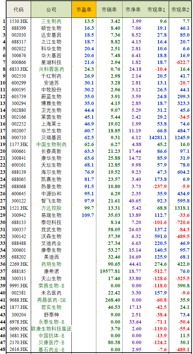The width and height of the screenshot is (193, 354).
Task: Select the 市盈率 column header
Action: (x=84, y=10)
